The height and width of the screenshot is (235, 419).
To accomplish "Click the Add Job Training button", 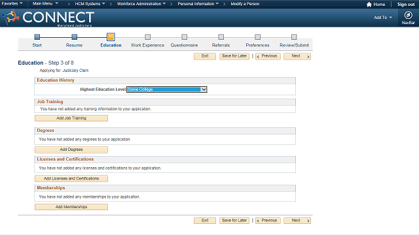I will pyautogui.click(x=71, y=118).
